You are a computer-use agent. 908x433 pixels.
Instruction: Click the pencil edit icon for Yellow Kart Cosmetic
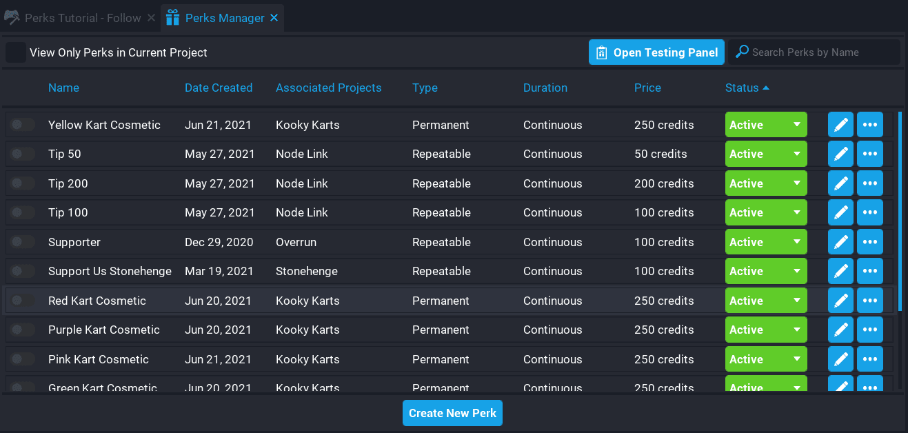tap(840, 125)
